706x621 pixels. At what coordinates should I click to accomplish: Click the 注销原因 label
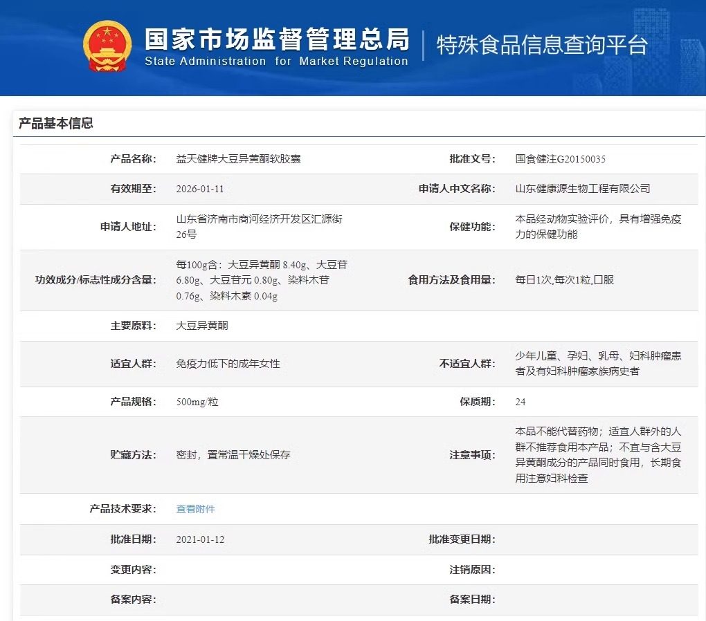472,570
